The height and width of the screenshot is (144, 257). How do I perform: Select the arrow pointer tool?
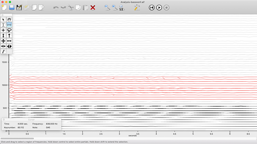3,20
